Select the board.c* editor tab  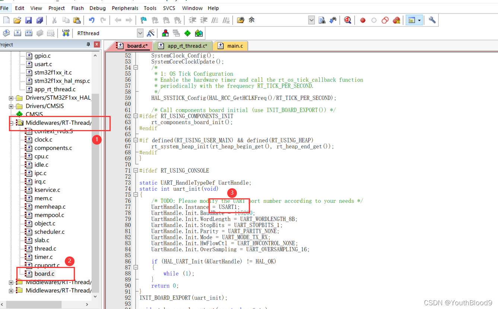pyautogui.click(x=133, y=46)
